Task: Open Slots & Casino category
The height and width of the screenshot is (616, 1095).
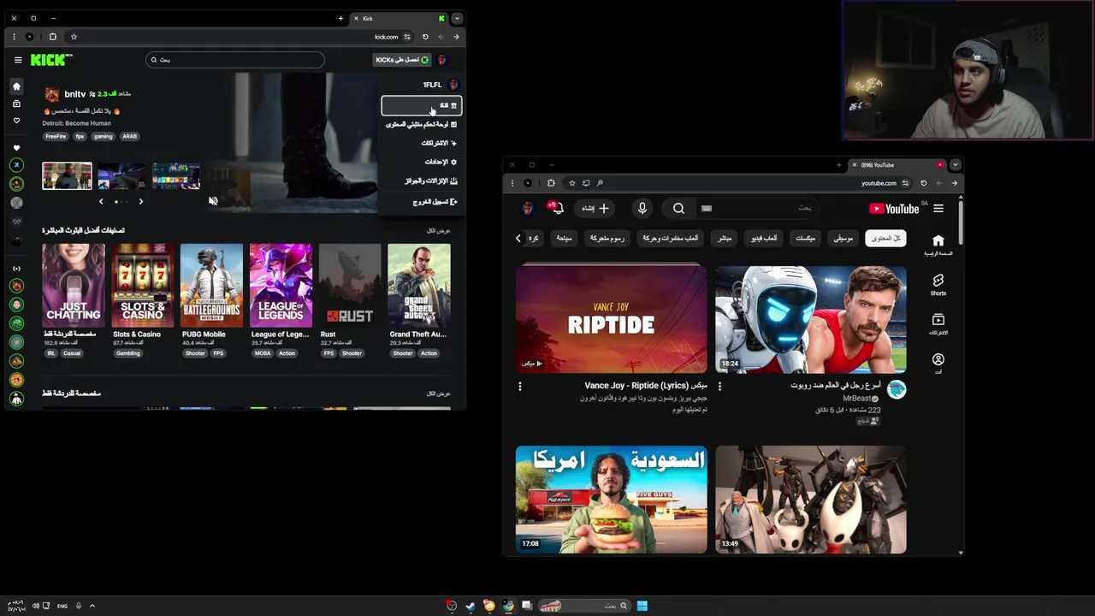Action: [x=143, y=286]
